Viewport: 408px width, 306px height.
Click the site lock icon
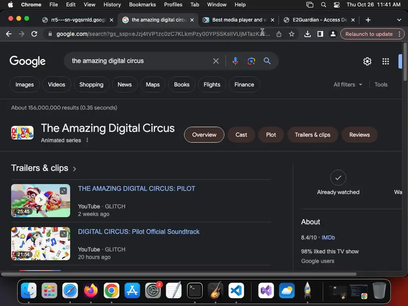(50, 34)
